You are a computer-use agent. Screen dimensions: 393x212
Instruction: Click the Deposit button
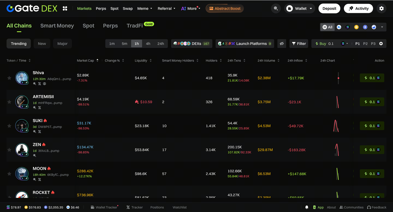[329, 9]
